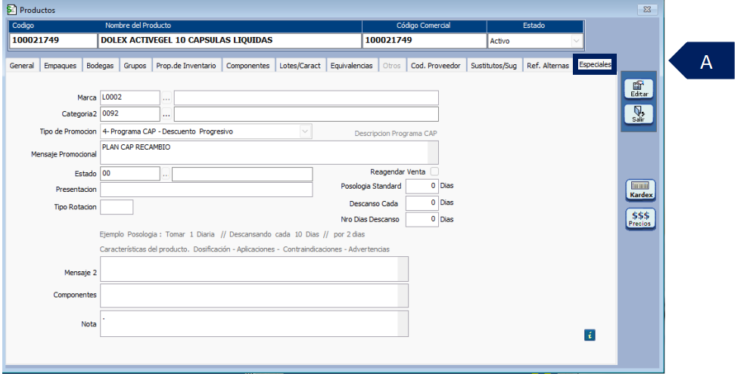
Task: Select the Especiales tab
Action: pyautogui.click(x=595, y=64)
